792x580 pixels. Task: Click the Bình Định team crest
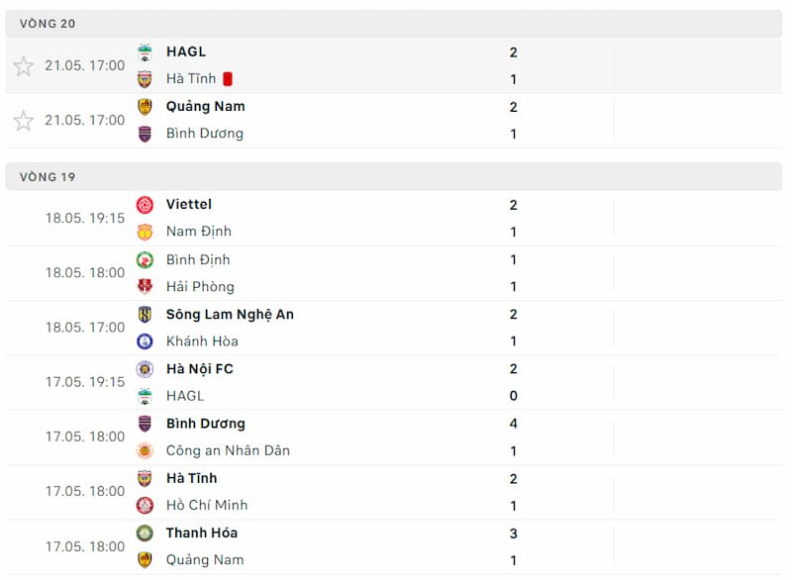click(x=146, y=260)
